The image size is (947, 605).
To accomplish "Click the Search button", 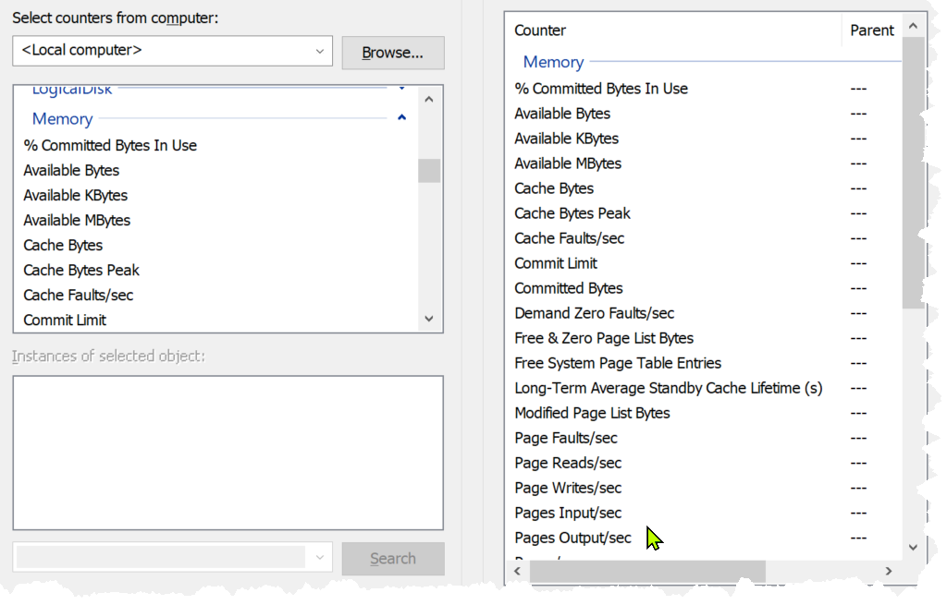I will click(392, 559).
